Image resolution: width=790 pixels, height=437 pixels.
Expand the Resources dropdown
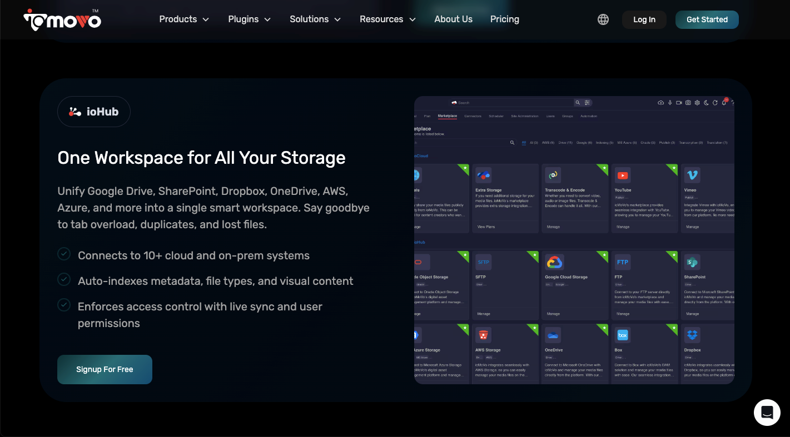pos(387,19)
